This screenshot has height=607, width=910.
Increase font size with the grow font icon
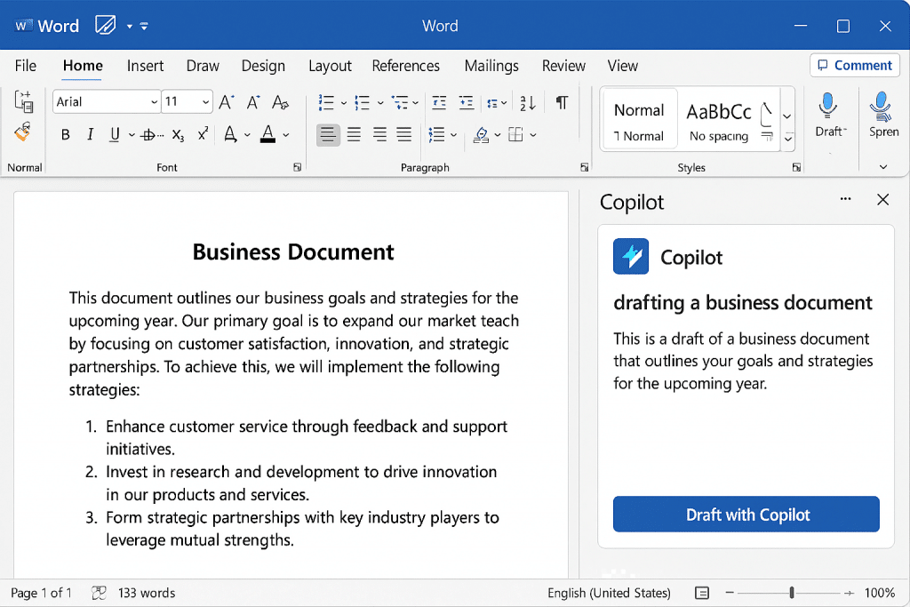(227, 102)
